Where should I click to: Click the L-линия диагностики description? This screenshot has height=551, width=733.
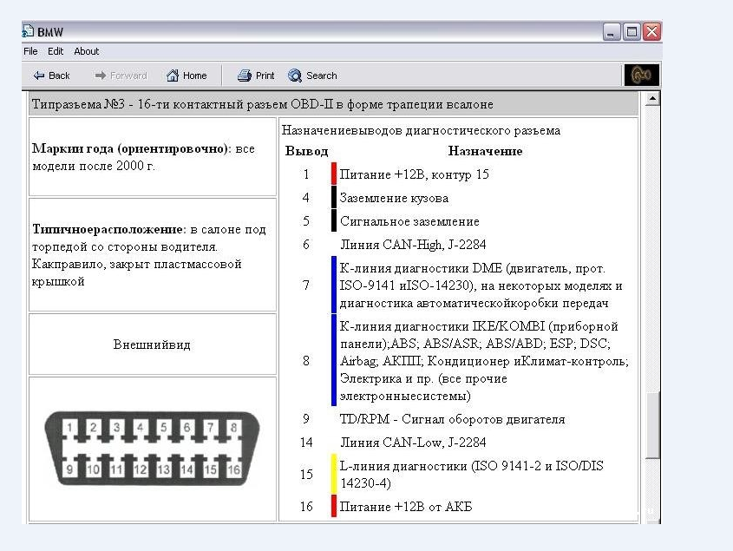pyautogui.click(x=471, y=475)
